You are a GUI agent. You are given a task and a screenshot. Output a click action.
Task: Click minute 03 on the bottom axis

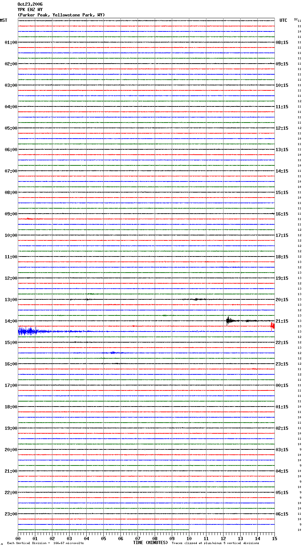tap(69, 538)
